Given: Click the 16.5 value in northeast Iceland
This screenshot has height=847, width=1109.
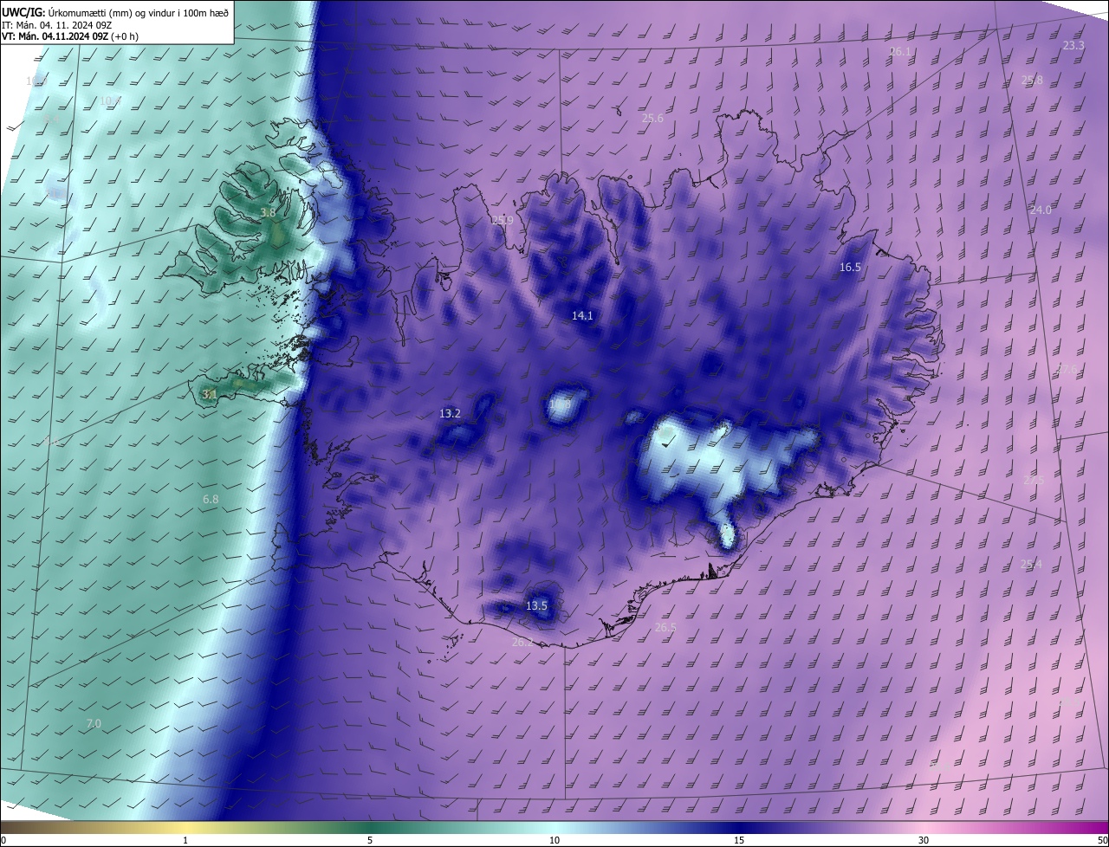Looking at the screenshot, I should point(850,268).
